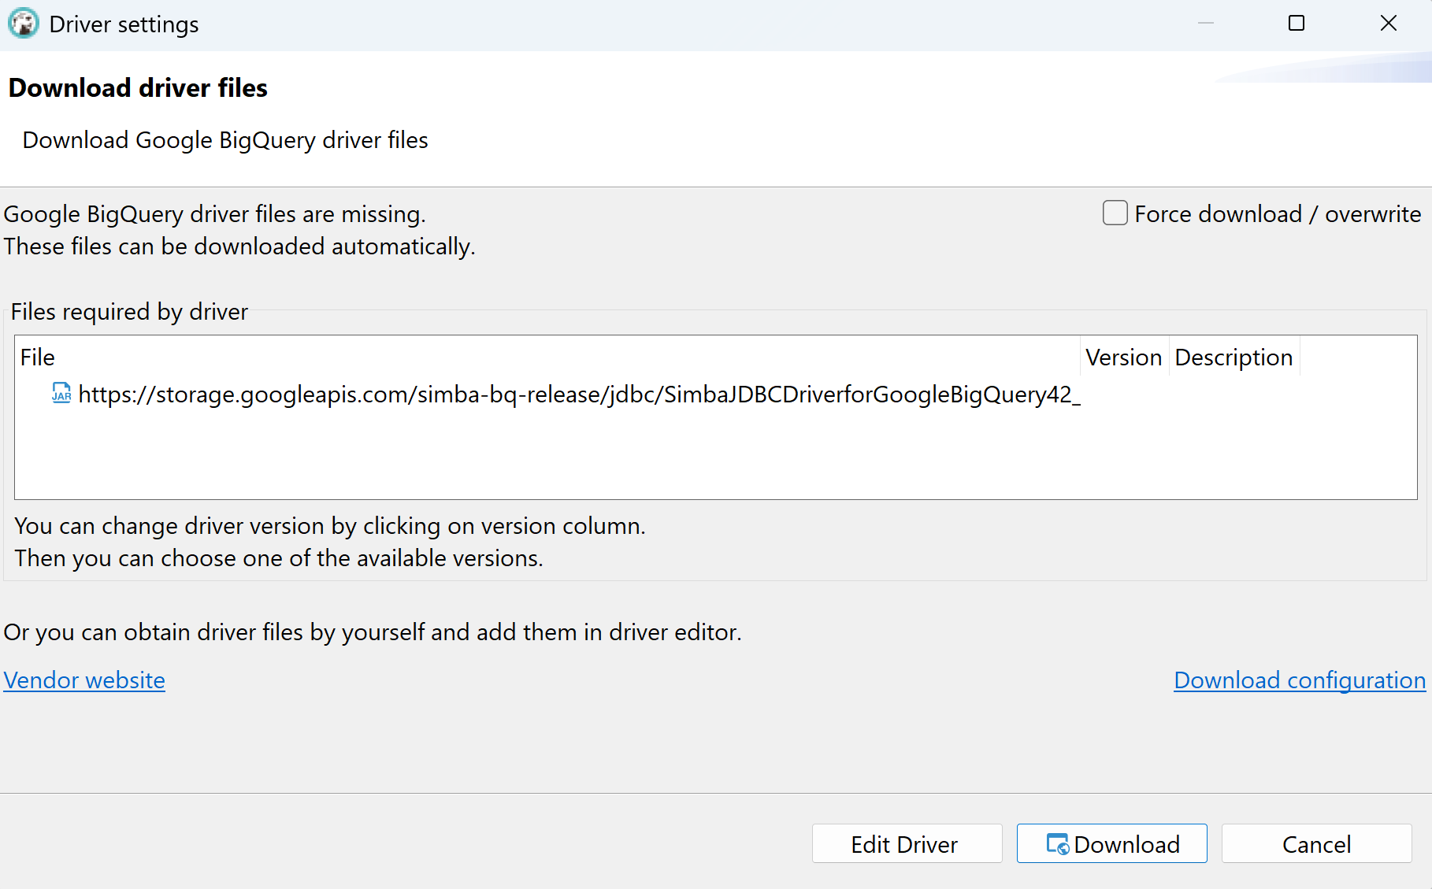Open the Vendor website link
Viewport: 1432px width, 889px height.
84,680
